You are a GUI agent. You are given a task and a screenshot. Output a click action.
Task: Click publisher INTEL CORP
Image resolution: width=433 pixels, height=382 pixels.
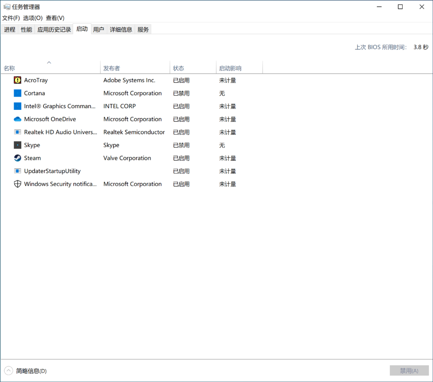(x=119, y=106)
